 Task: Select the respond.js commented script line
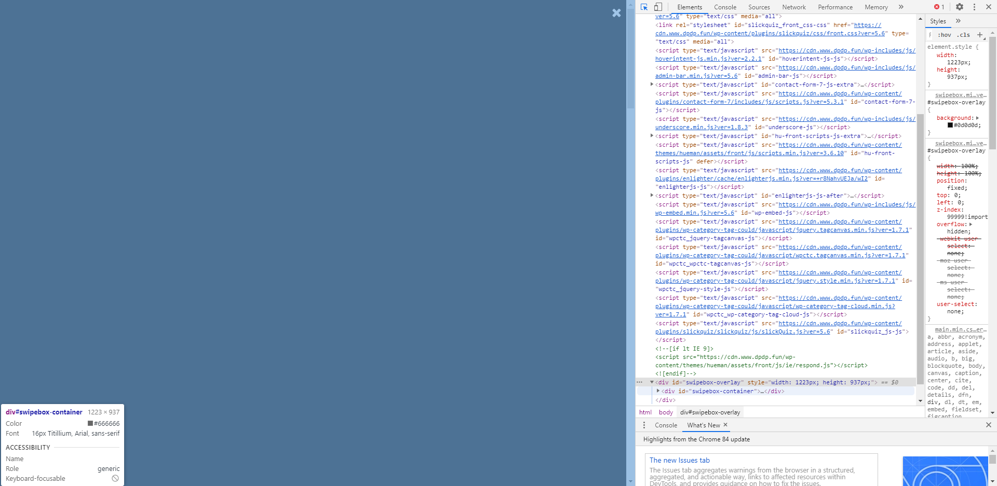[x=761, y=361]
